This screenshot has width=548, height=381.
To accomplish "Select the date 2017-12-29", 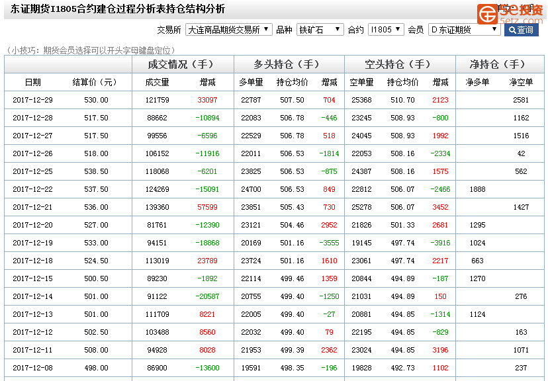I will [33, 101].
